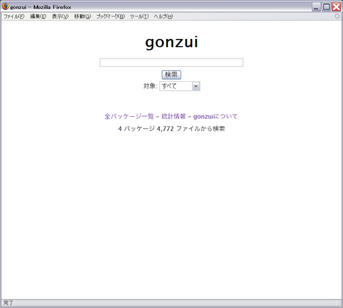The height and width of the screenshot is (308, 343).
Task: Click the Firefox logo in the title bar
Action: pos(5,6)
